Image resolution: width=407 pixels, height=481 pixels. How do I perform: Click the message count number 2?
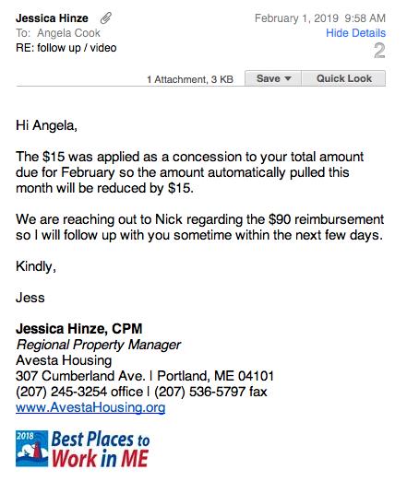pos(379,51)
